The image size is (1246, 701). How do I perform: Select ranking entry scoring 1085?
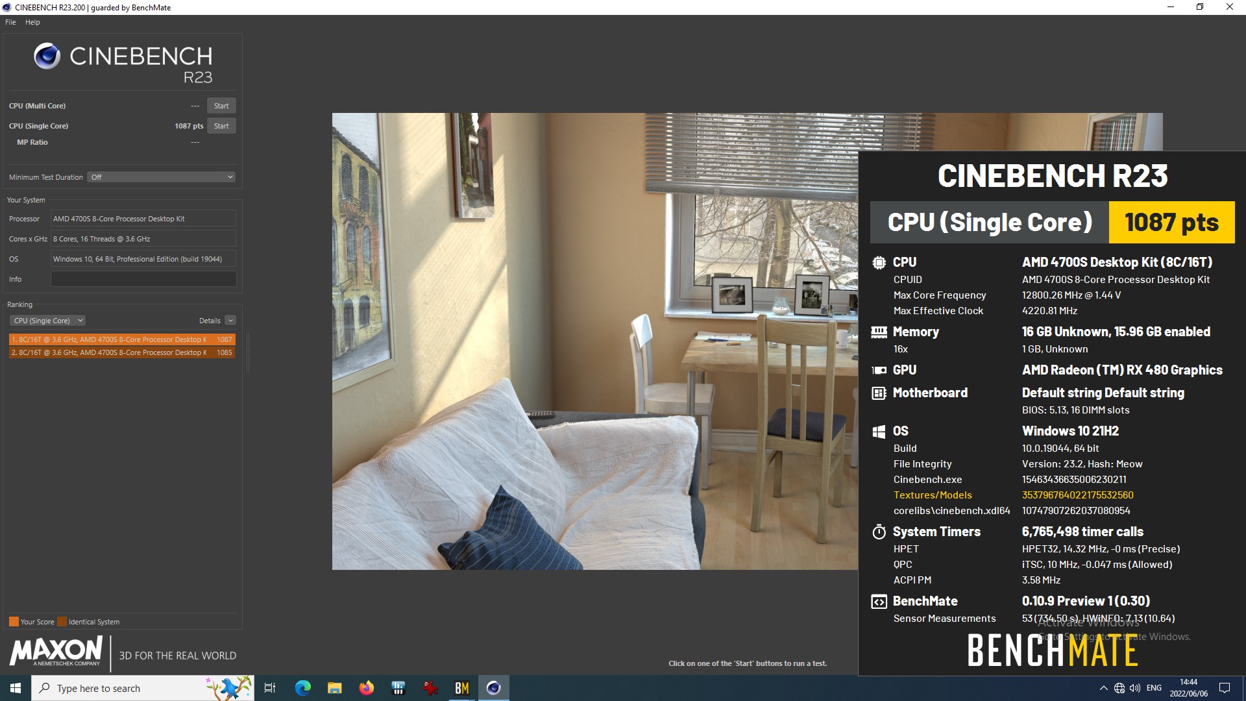pyautogui.click(x=122, y=352)
